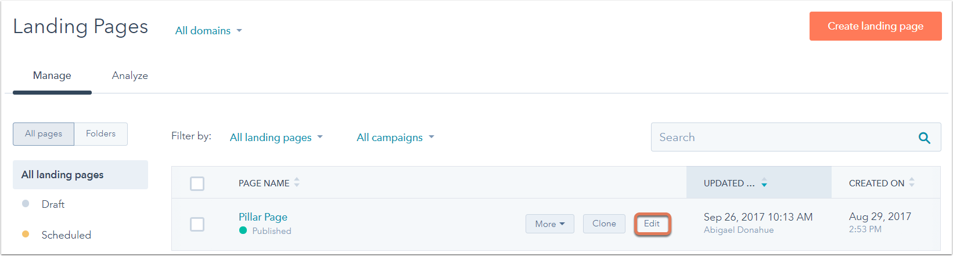Switch to All pages view
Image resolution: width=953 pixels, height=256 pixels.
click(44, 134)
